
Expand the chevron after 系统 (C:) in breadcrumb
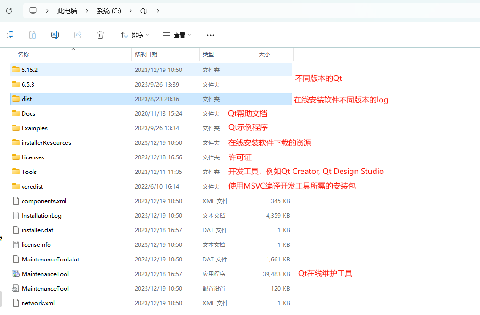coord(130,11)
